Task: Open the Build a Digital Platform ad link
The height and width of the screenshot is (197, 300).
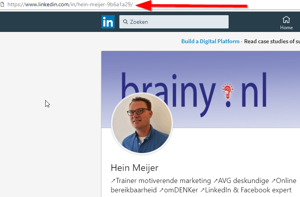Action: (x=210, y=41)
